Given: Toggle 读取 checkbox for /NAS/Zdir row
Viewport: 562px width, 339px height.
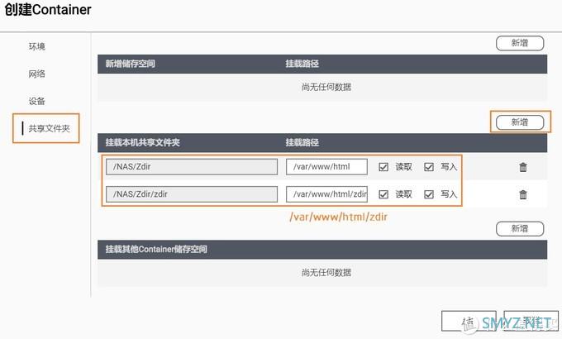Looking at the screenshot, I should [x=383, y=167].
